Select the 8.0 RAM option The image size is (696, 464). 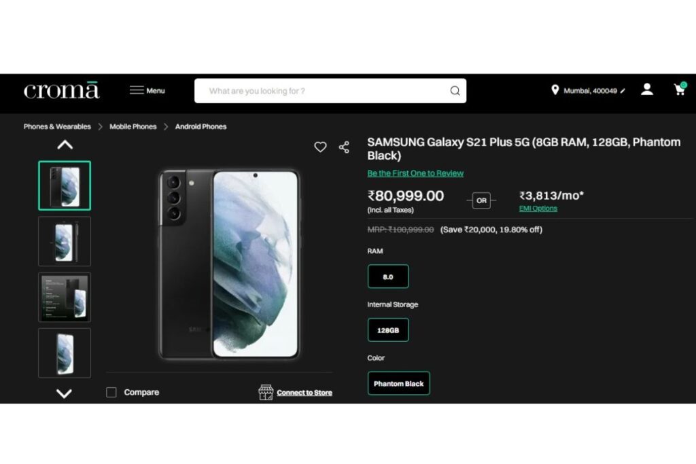[x=388, y=276]
